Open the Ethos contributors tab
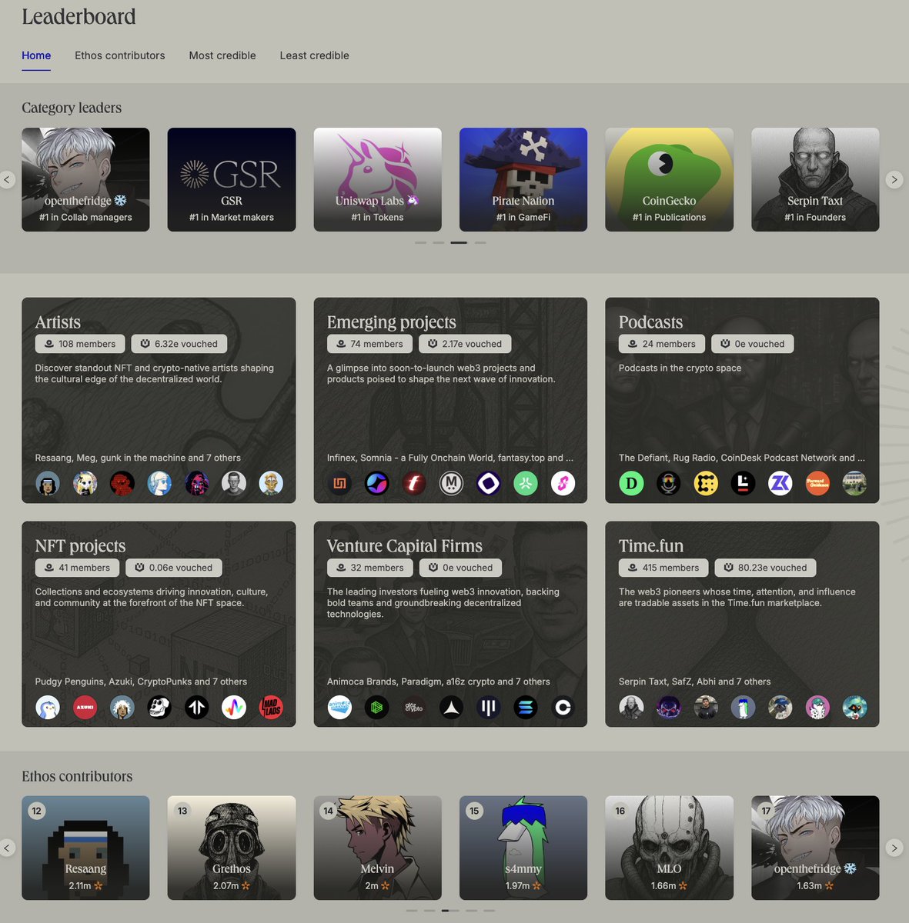The image size is (909, 923). coord(120,55)
